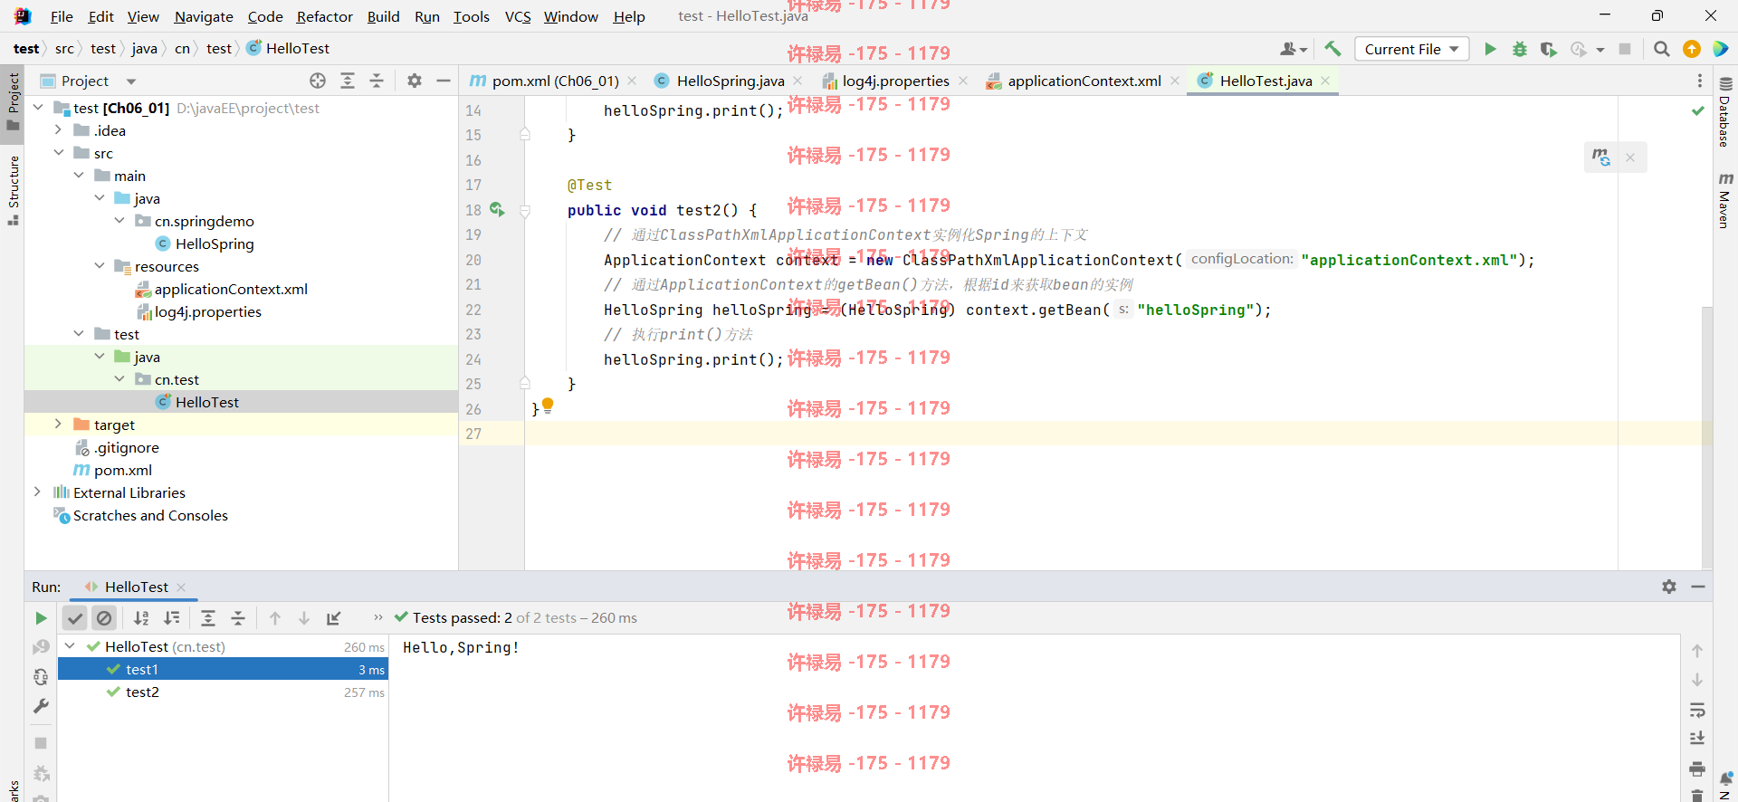The height and width of the screenshot is (802, 1738).
Task: Open the VCS menu
Action: point(518,16)
